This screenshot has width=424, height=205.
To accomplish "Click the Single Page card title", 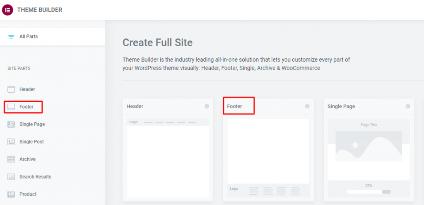I will [x=341, y=106].
